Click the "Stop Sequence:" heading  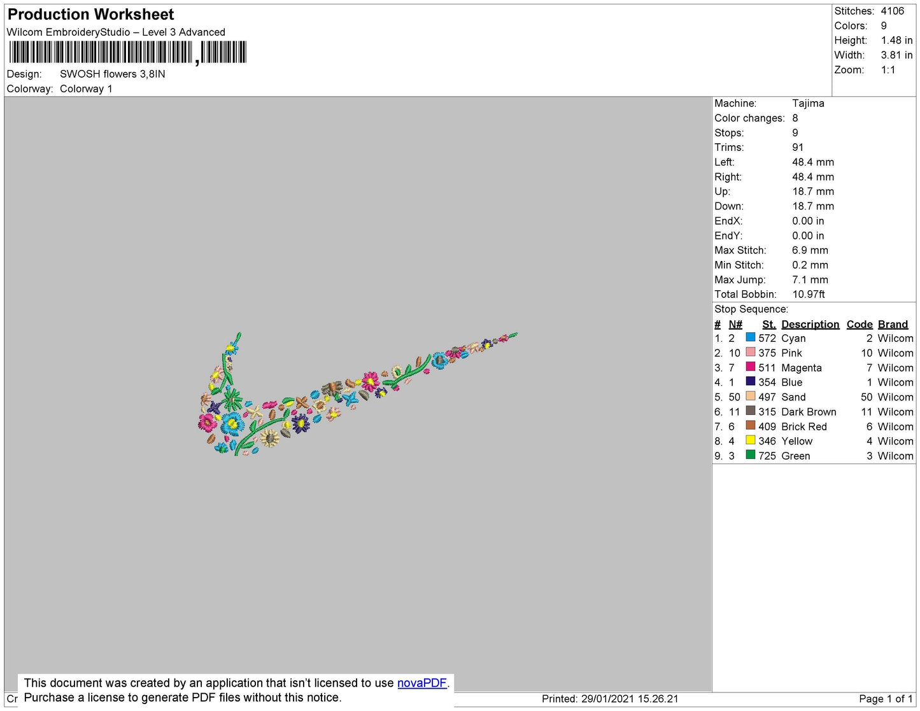pos(751,309)
